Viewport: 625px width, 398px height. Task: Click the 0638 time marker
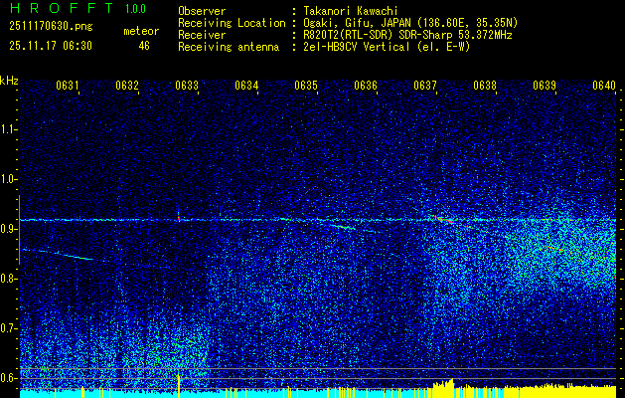[485, 86]
